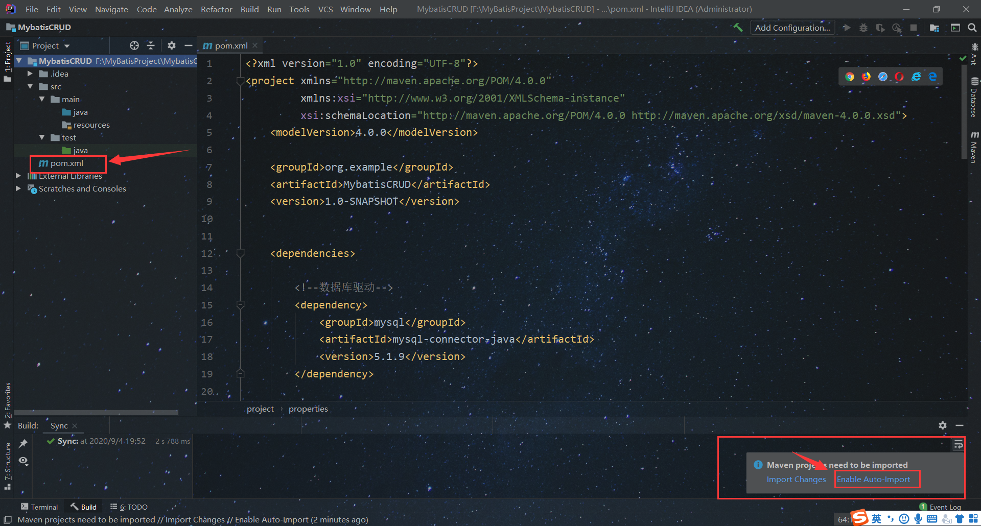The width and height of the screenshot is (981, 526).
Task: Click the Import Changes link
Action: (x=796, y=480)
